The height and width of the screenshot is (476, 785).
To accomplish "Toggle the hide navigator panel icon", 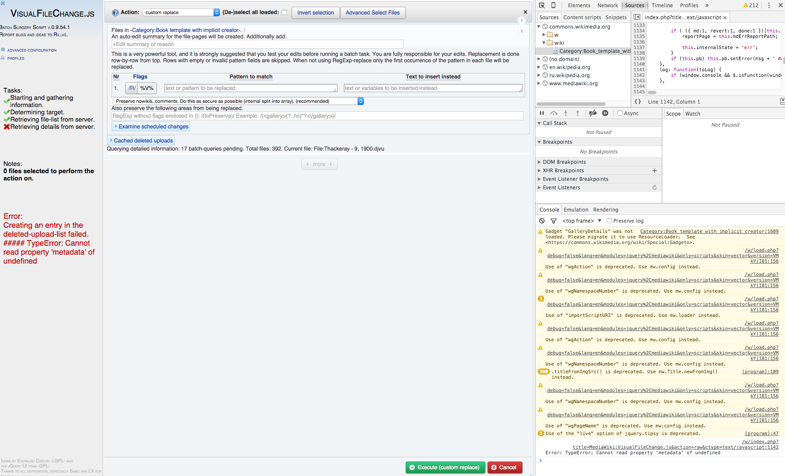I will 637,17.
